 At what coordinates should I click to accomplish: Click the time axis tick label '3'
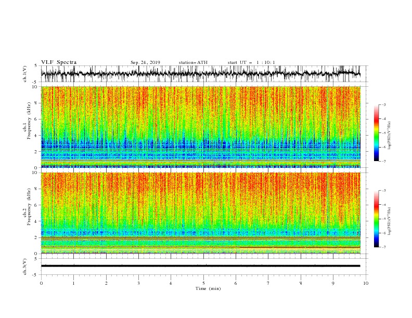click(138, 283)
